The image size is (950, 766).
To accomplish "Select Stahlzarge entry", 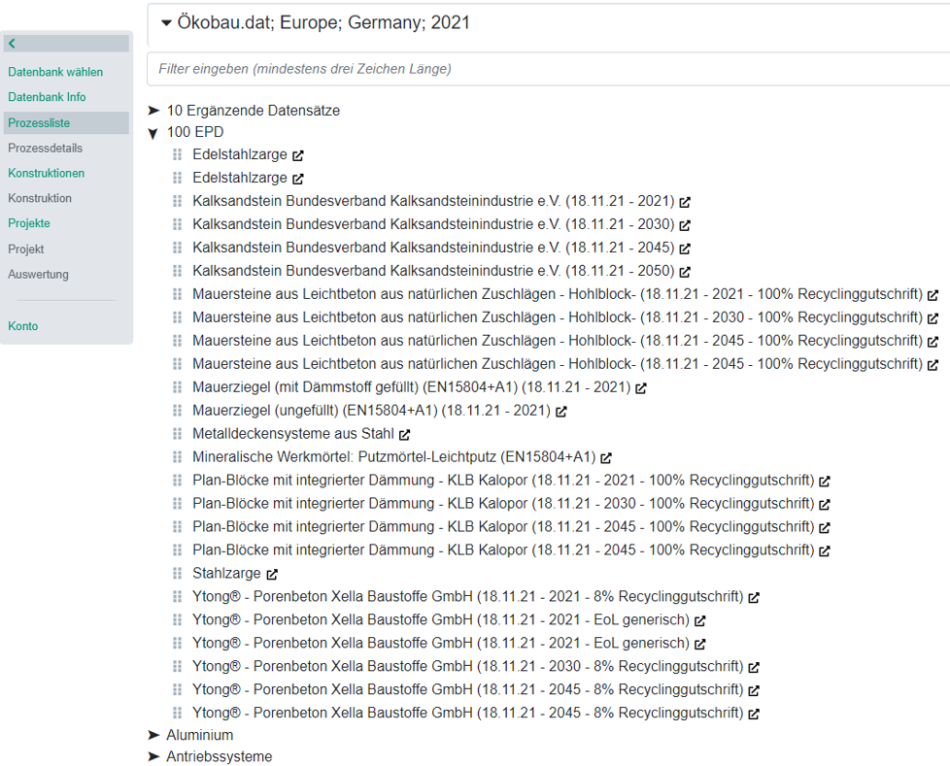I will [226, 573].
